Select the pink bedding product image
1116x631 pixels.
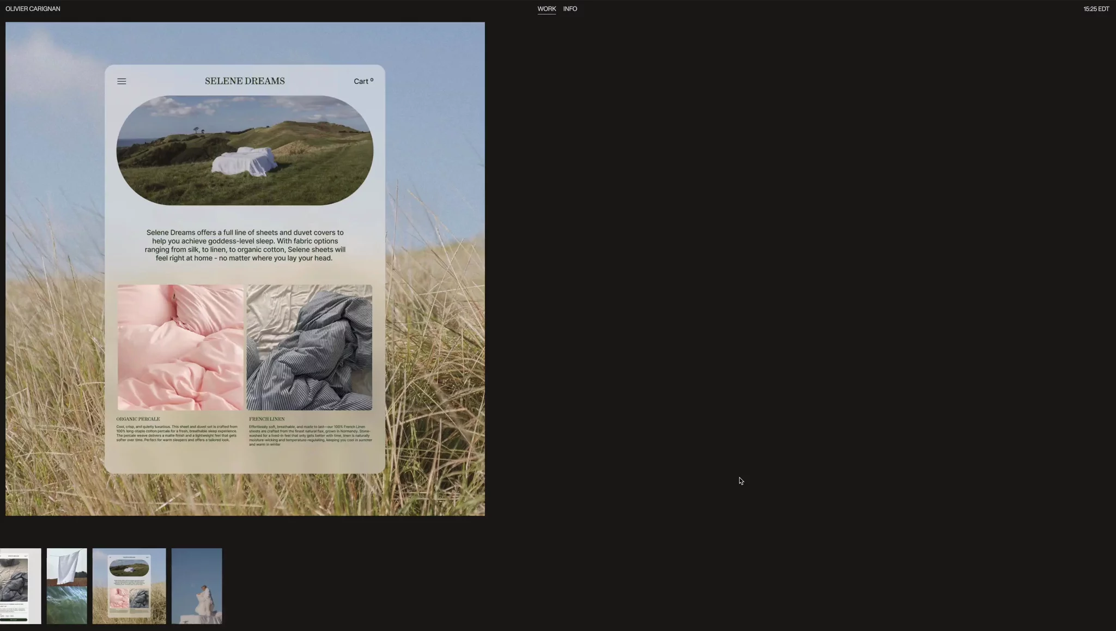tap(180, 347)
